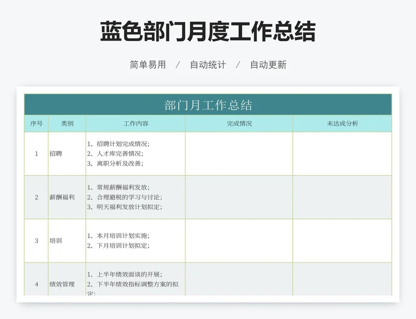Select the '工作内容' column header
Screen dimensions: 416x319
click(x=136, y=123)
